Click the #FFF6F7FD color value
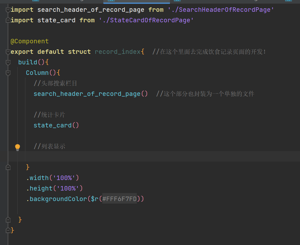 (119, 199)
